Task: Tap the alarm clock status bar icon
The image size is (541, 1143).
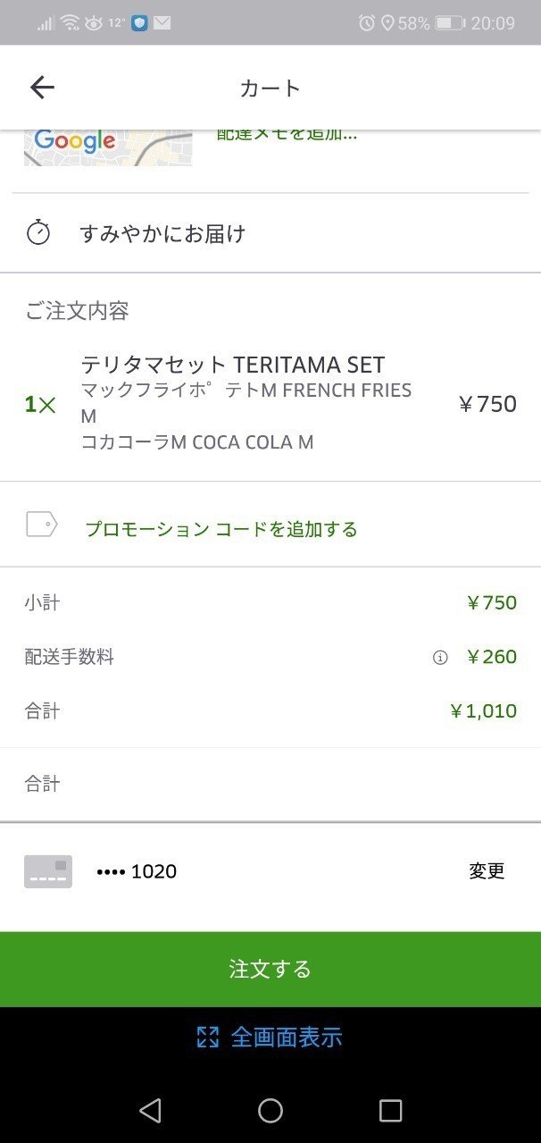Action: (x=365, y=21)
